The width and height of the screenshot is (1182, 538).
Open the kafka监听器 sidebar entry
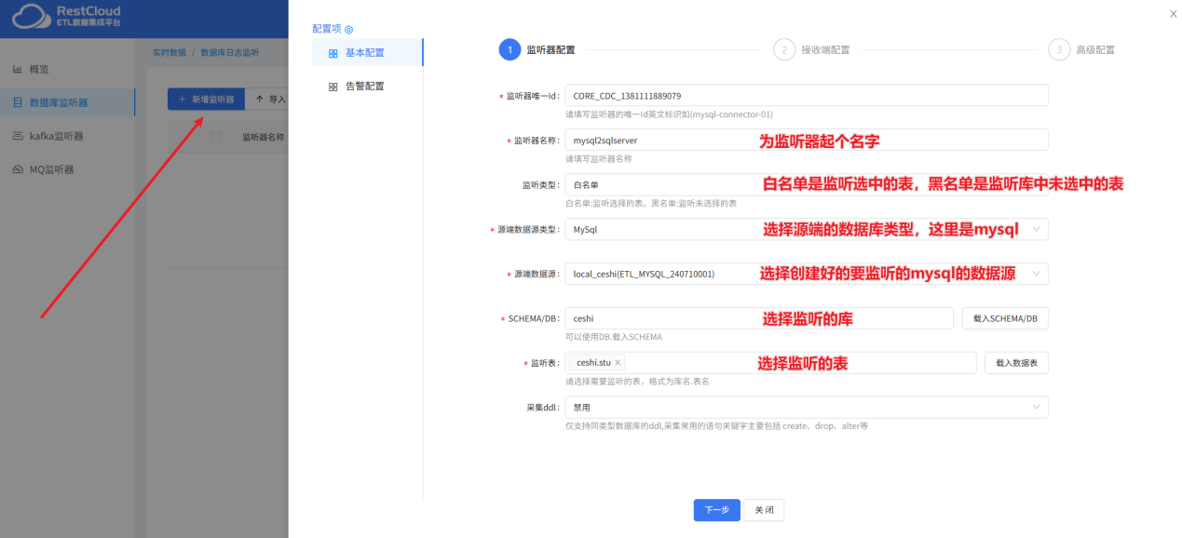57,136
